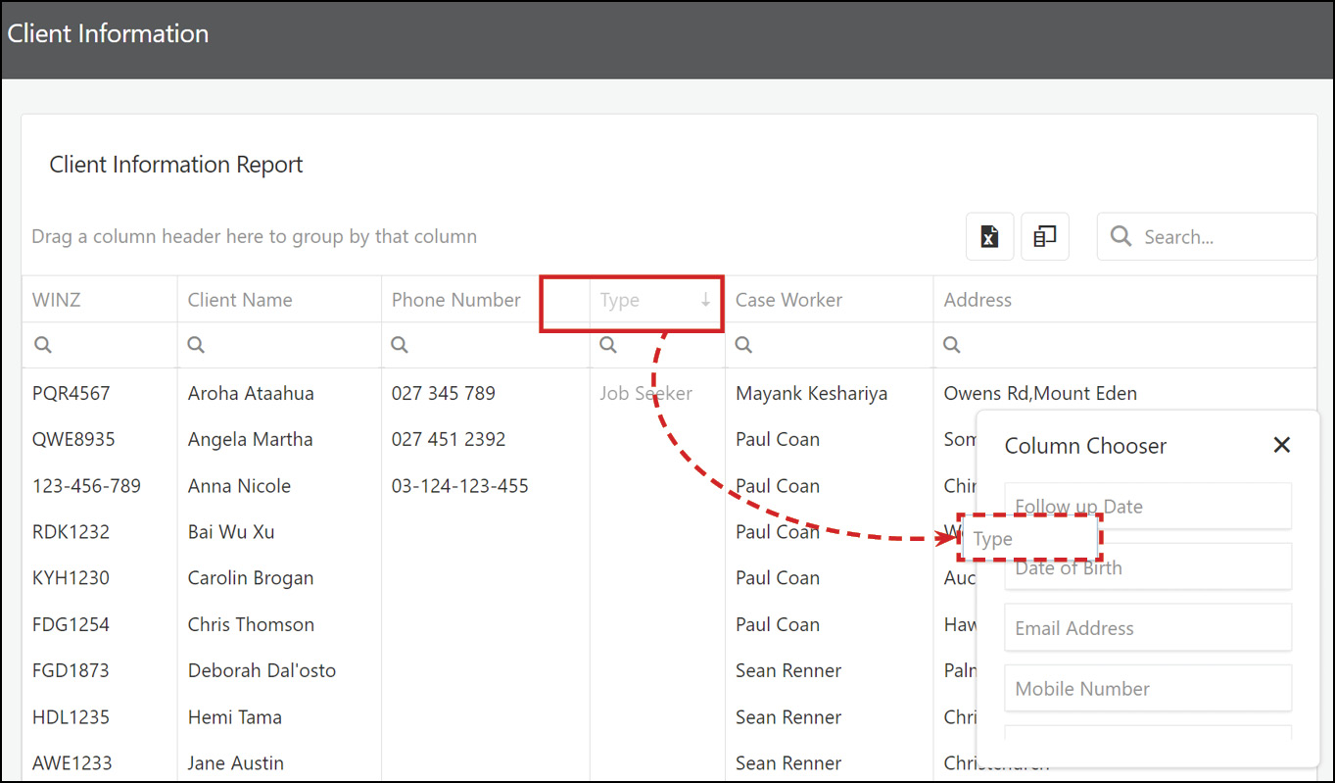Viewport: 1335px width, 783px height.
Task: Click client name Deborah Dal'osto
Action: click(x=262, y=670)
